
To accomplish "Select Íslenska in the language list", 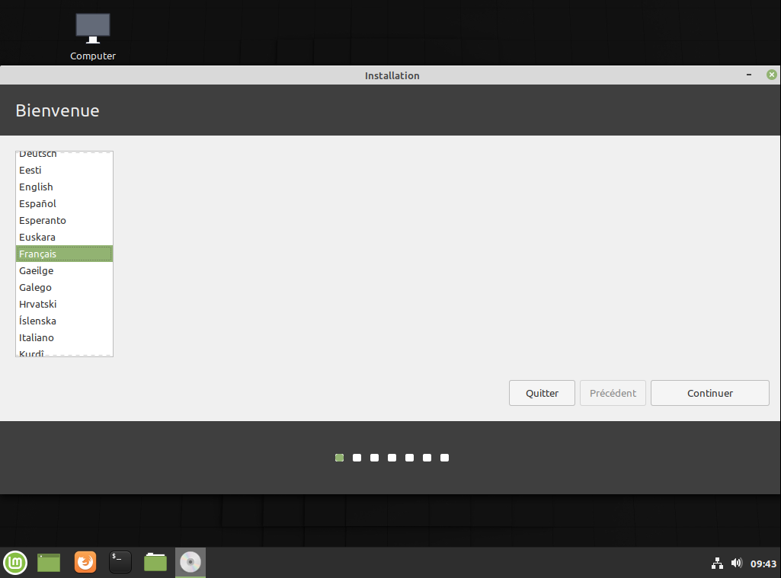I will click(x=38, y=321).
